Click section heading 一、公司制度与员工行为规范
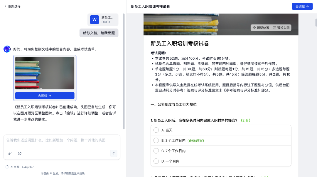The image size is (317, 177). point(173,104)
